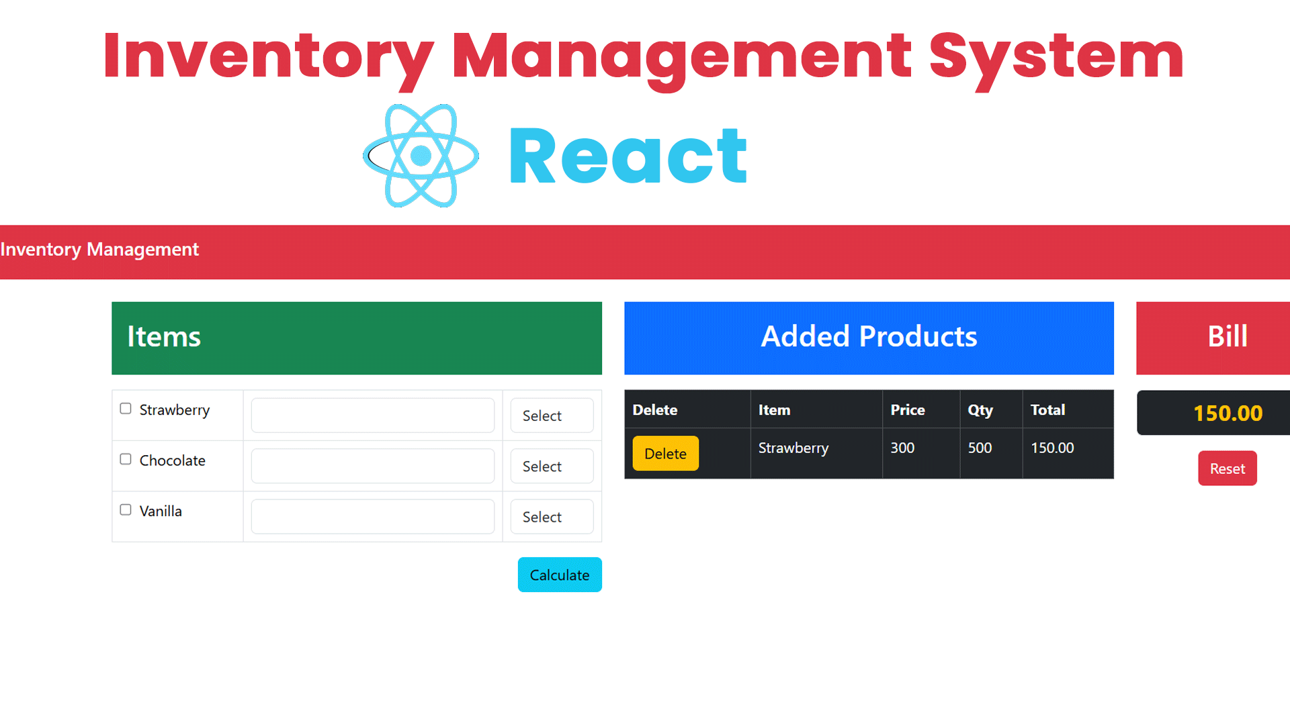Click Select next to Chocolate
Viewport: 1290px width, 725px height.
(x=551, y=465)
